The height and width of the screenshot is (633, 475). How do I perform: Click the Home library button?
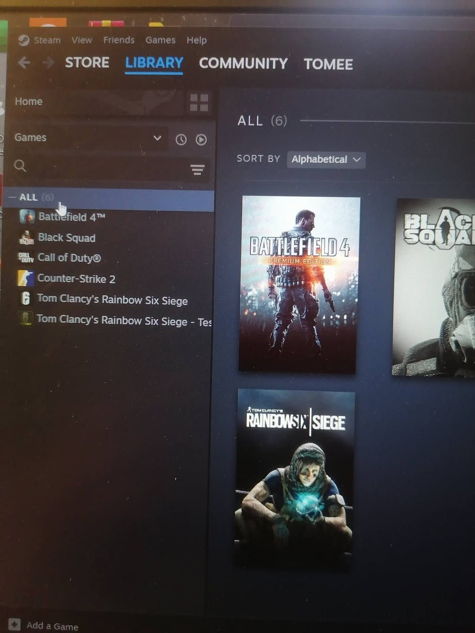tap(29, 101)
